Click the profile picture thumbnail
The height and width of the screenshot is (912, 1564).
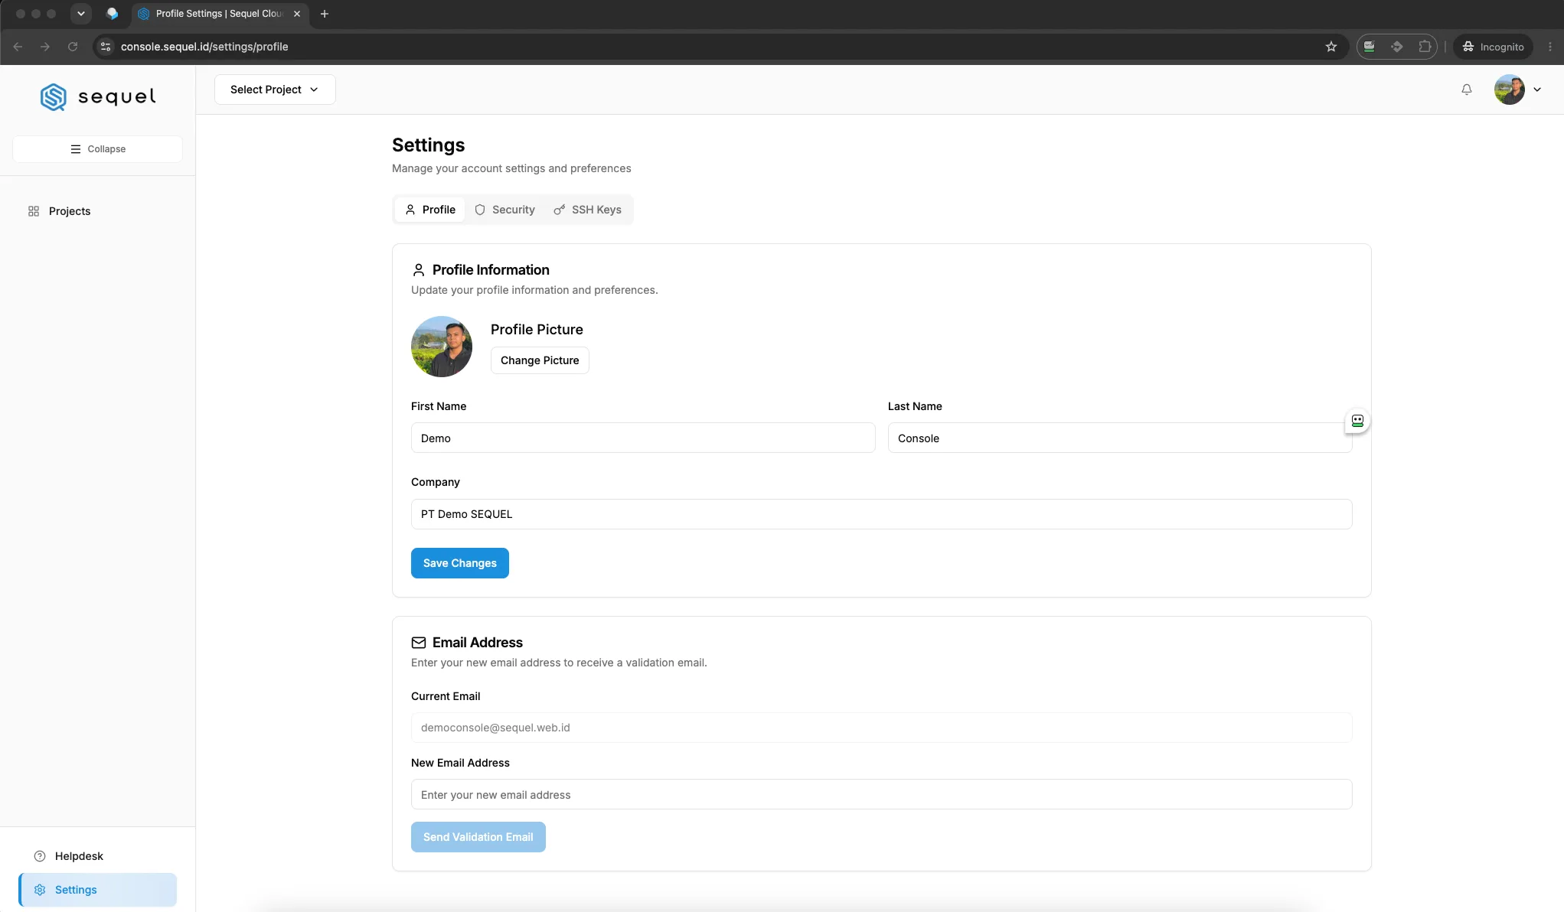coord(442,347)
